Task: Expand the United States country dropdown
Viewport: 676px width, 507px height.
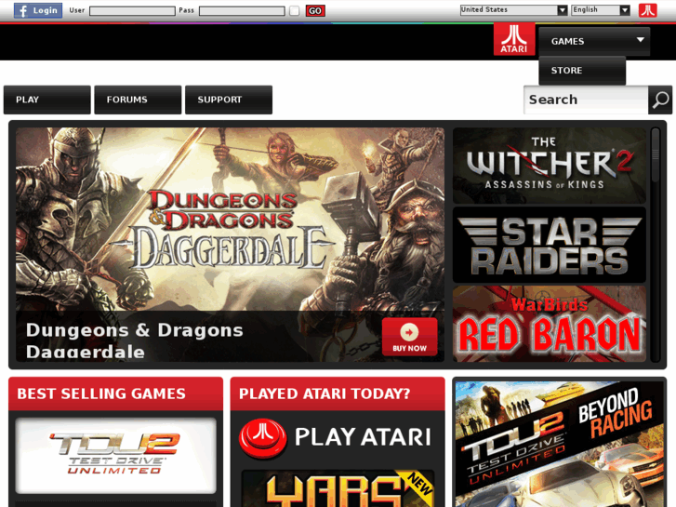Action: pyautogui.click(x=513, y=10)
